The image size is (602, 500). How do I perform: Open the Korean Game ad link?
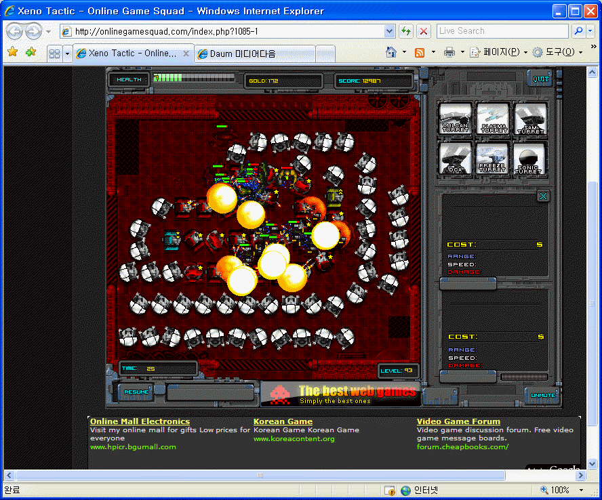(283, 421)
